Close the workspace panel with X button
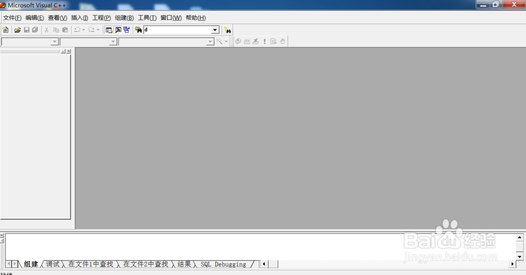Screen dimensions: 526x275 click(68, 51)
